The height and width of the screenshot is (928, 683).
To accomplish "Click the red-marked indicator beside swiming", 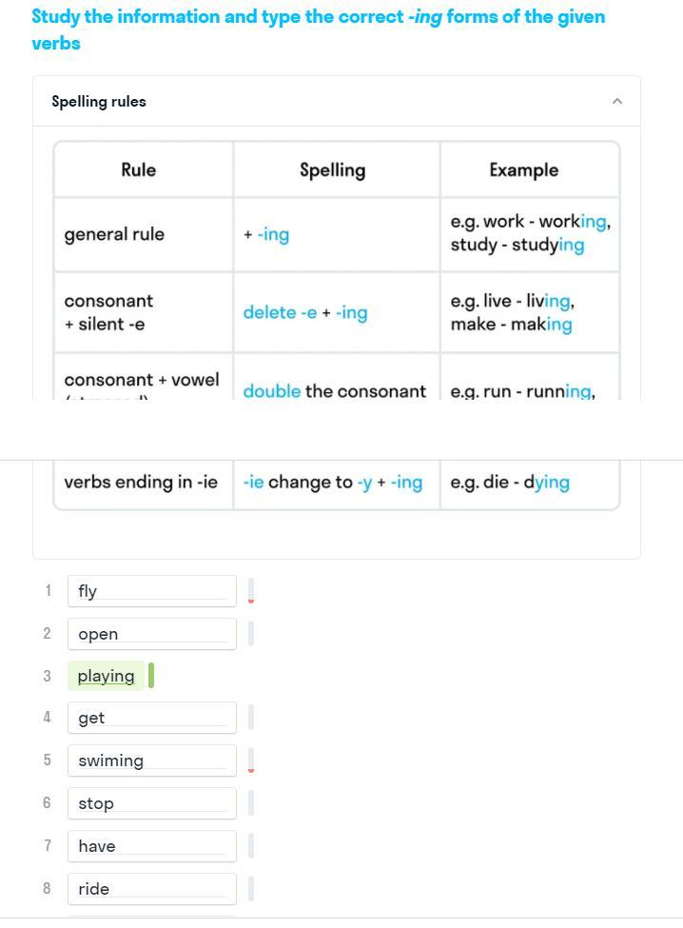I will (251, 760).
